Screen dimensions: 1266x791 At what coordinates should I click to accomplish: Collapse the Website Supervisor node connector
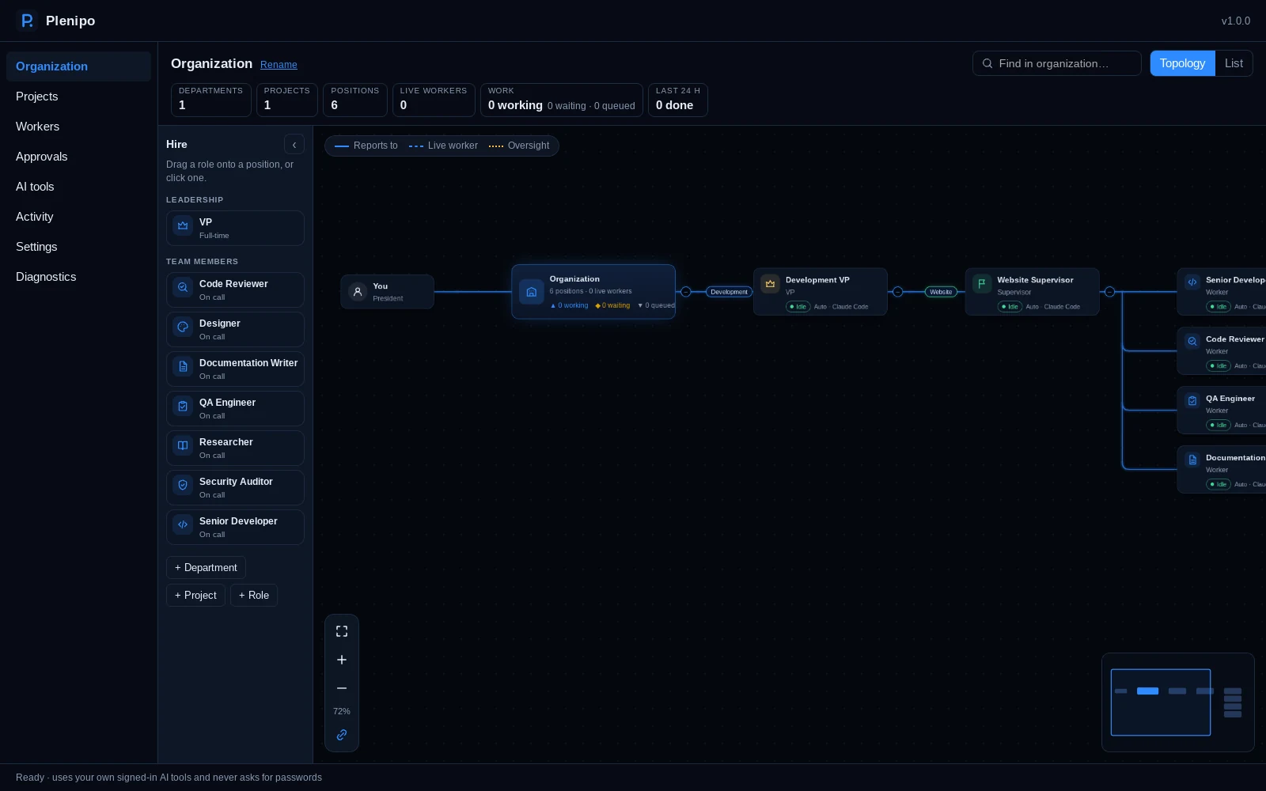(x=1110, y=292)
